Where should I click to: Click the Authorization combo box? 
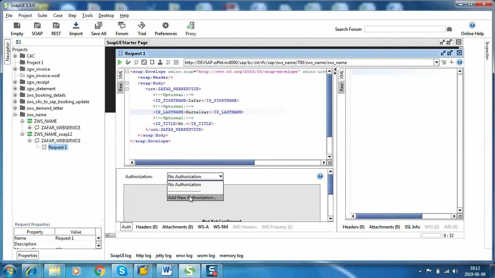[x=195, y=176]
